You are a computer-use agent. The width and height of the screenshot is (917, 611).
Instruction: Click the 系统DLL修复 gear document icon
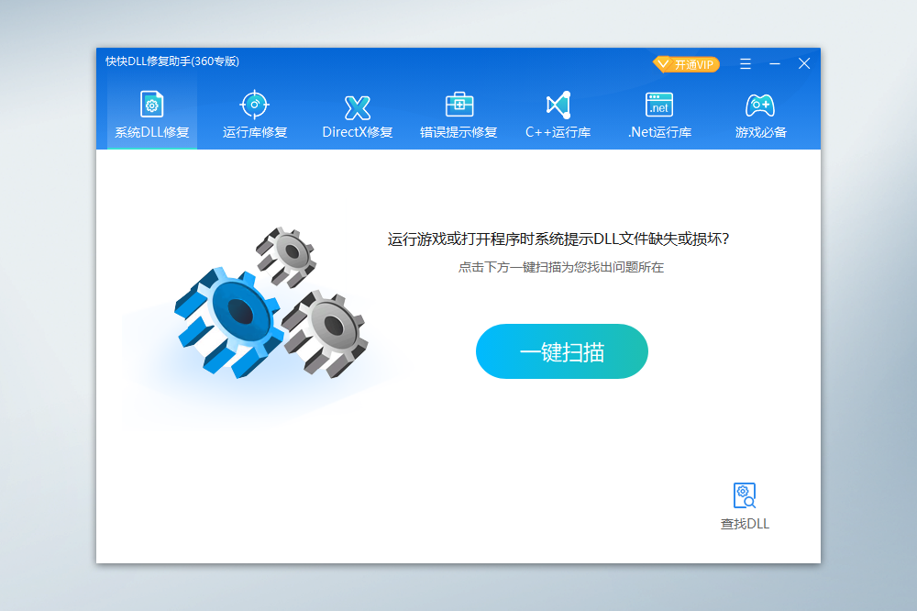point(151,105)
